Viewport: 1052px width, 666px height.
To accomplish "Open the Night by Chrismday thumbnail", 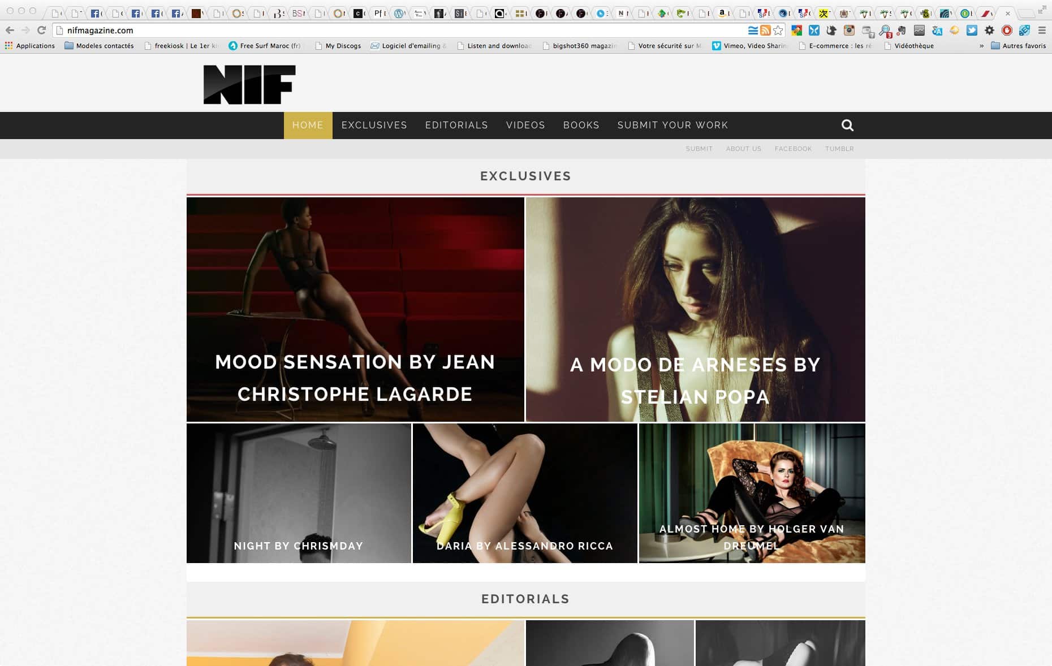I will coord(299,493).
